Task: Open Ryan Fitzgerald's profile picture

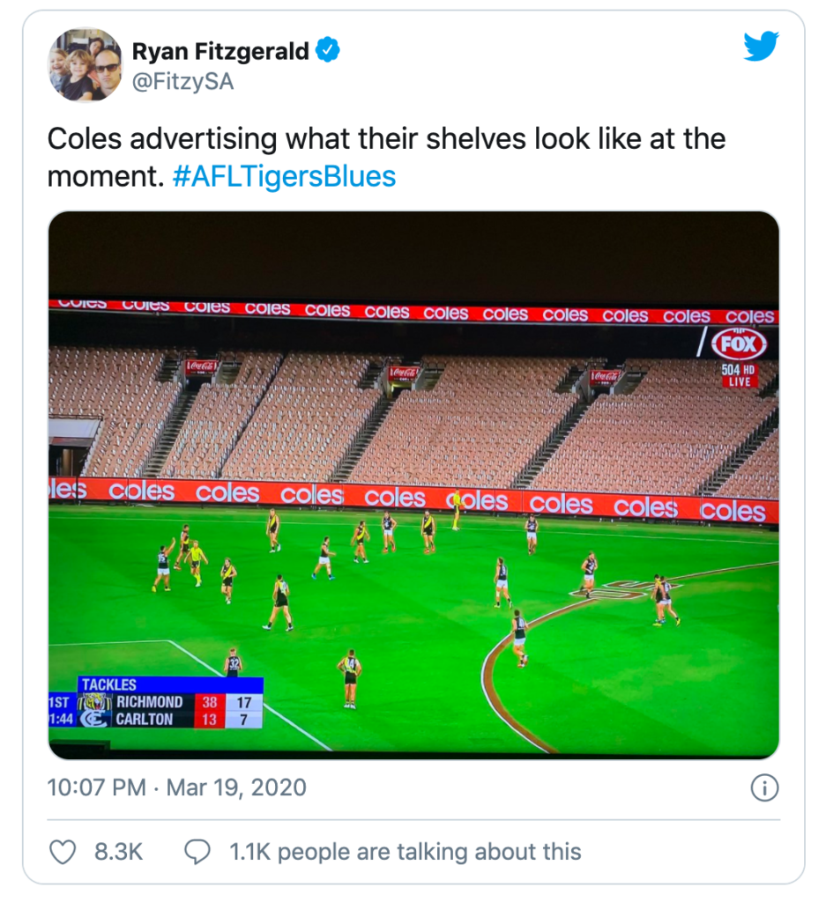Action: click(85, 64)
